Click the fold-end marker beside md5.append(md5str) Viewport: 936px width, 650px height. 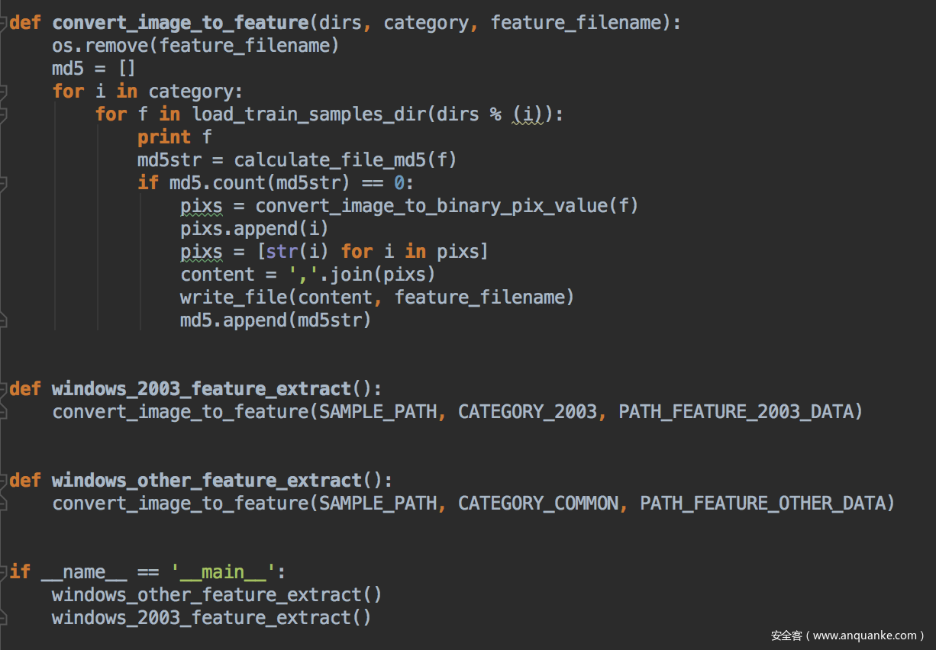4,320
